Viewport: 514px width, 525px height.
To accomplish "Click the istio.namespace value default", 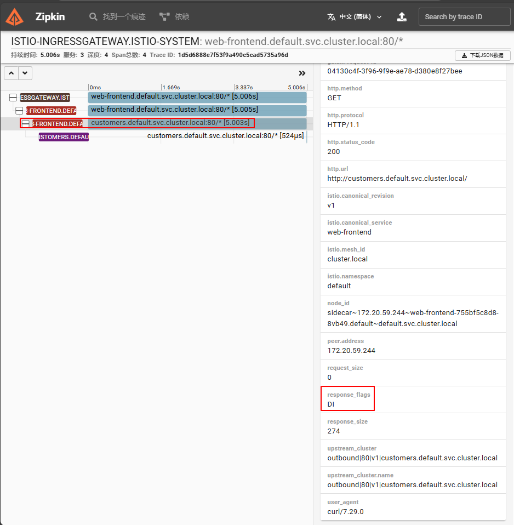I will [x=339, y=286].
